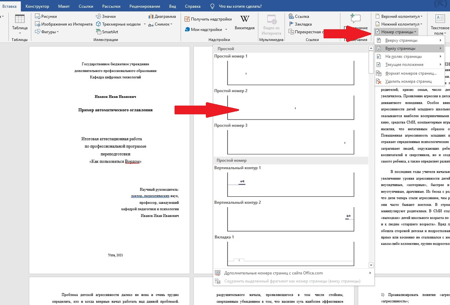Image resolution: width=450 pixels, height=305 pixels.
Task: Open the Рассылки ribbon tab
Action: click(111, 6)
